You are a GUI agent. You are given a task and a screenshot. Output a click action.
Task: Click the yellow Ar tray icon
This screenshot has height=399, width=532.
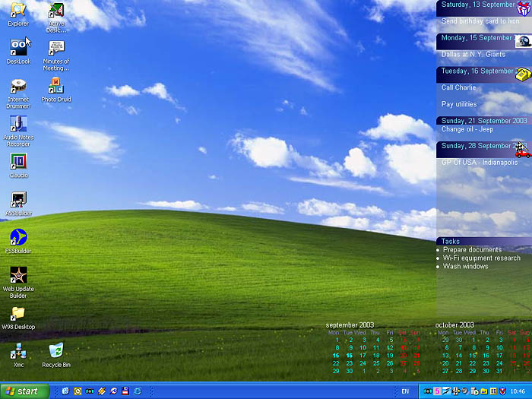pos(484,391)
